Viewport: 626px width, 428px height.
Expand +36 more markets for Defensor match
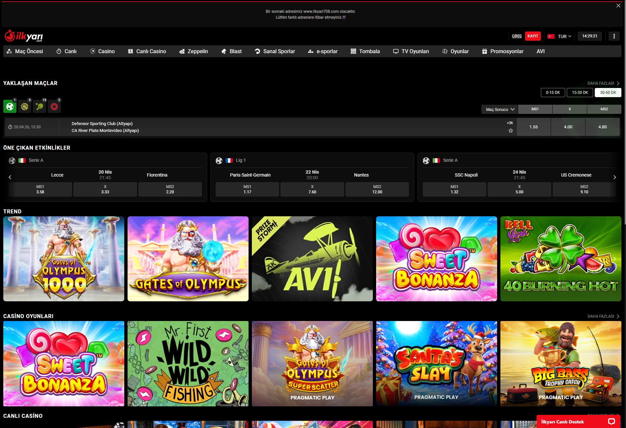coord(510,123)
